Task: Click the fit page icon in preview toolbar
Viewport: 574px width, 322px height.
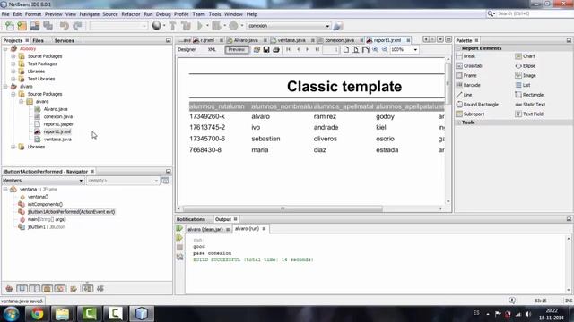Action: click(x=356, y=49)
